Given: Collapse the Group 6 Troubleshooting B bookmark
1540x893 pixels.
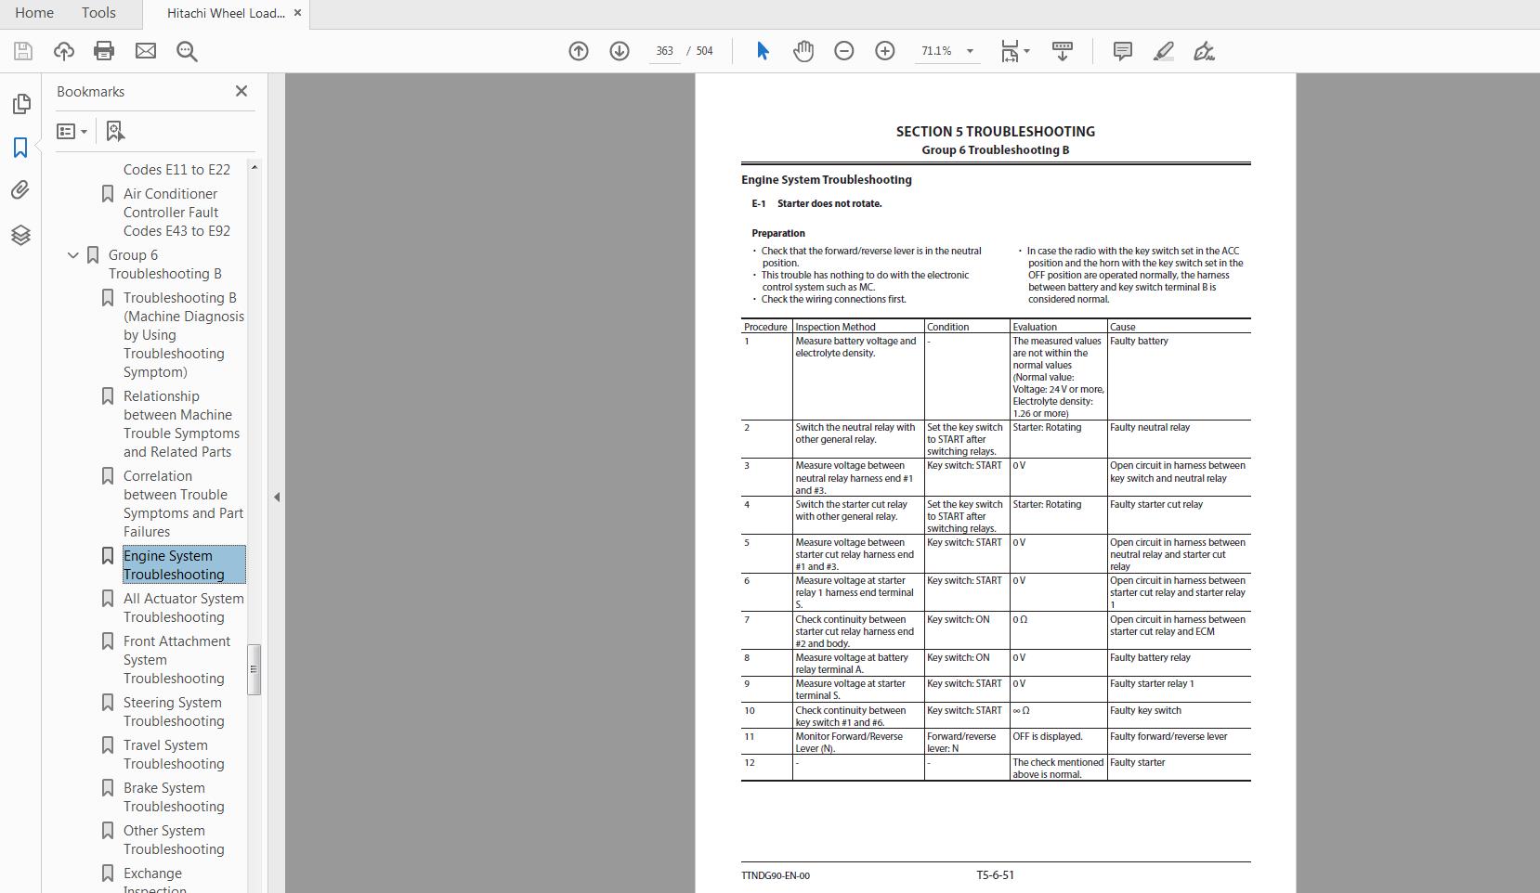Looking at the screenshot, I should [x=72, y=254].
